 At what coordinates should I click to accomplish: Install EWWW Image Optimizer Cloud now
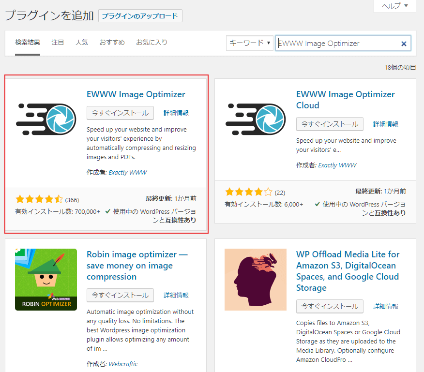[330, 124]
